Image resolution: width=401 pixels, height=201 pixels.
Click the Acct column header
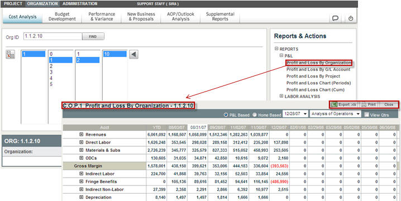(104, 127)
